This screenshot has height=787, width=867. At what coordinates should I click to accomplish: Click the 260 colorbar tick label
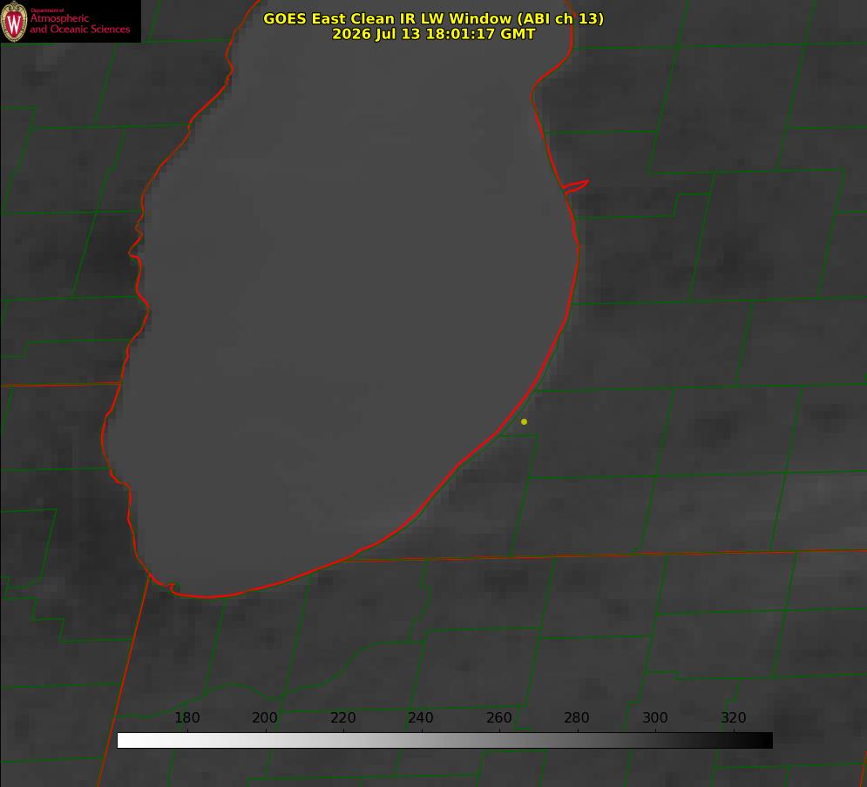pyautogui.click(x=498, y=717)
